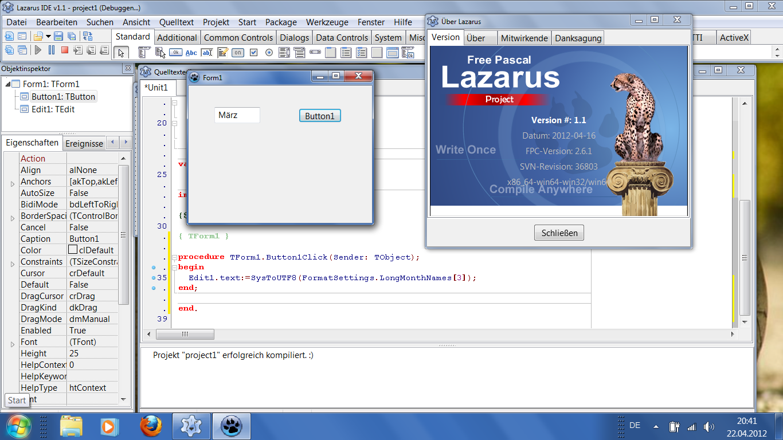Click the View Forms icon

pyautogui.click(x=22, y=50)
